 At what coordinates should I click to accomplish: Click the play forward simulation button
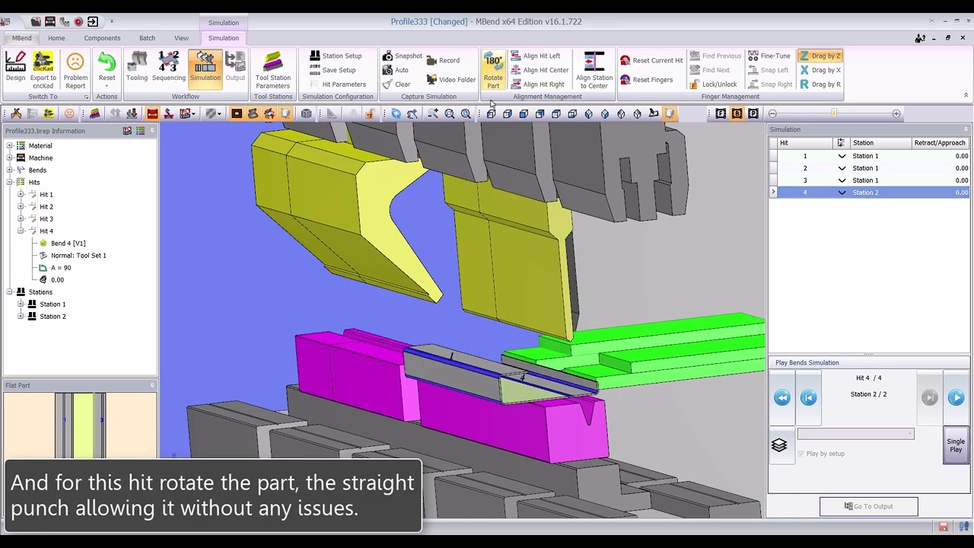[956, 397]
